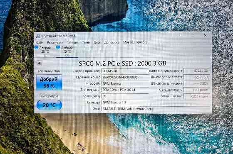Click the NVM Express interface field
Viewport: 233px width, 154px height.
click(125, 83)
